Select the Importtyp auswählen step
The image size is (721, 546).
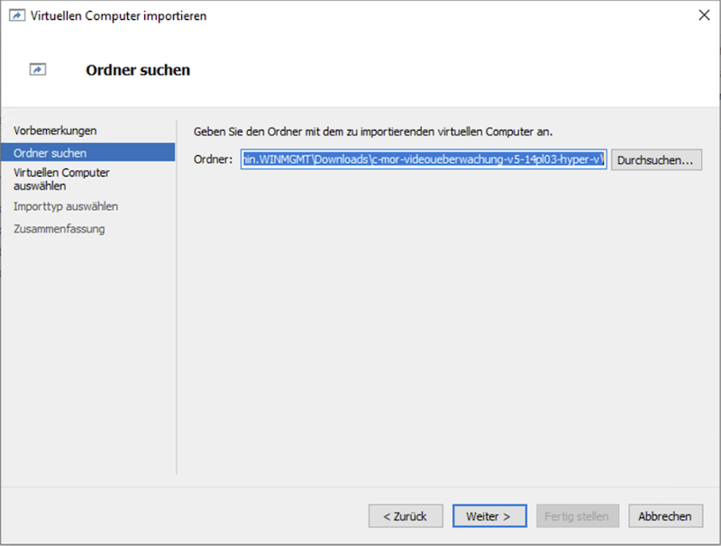pos(66,206)
